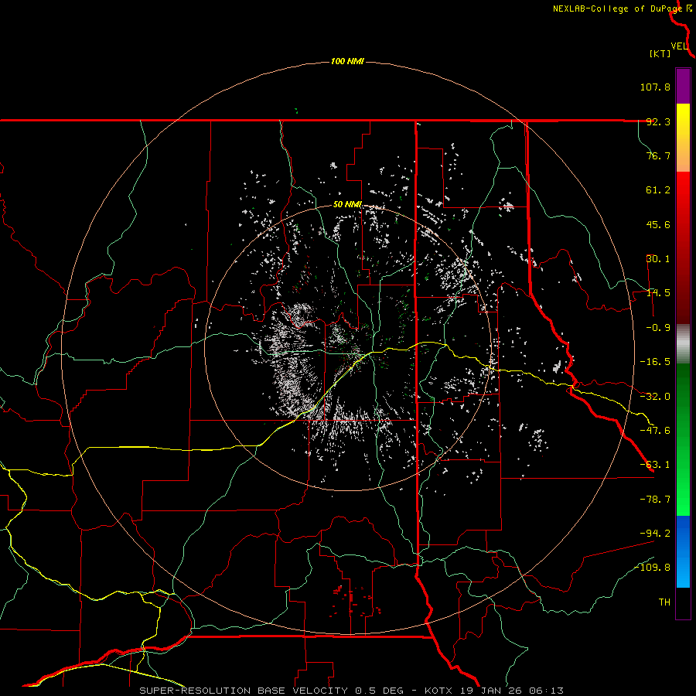Screen dimensions: 696x696
Task: Click the -0.9 velocity scale value
Action: click(658, 328)
